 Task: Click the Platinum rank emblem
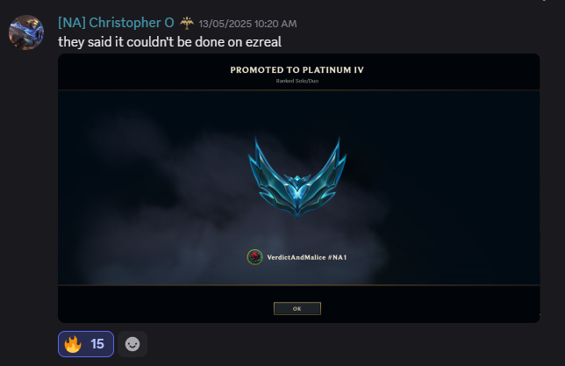[x=297, y=177]
